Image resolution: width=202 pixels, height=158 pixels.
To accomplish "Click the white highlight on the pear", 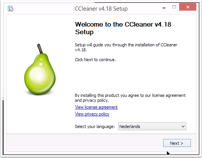I will click(x=38, y=75).
